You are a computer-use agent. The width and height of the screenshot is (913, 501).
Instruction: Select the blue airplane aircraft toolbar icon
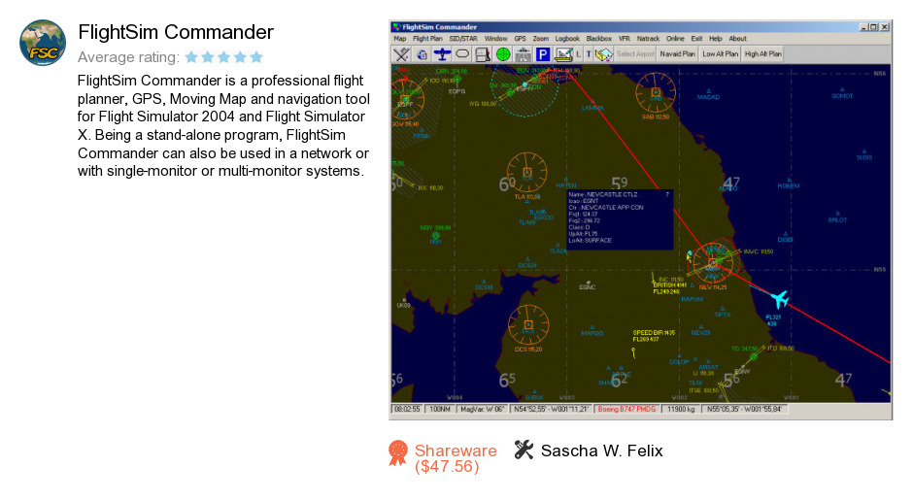point(443,54)
